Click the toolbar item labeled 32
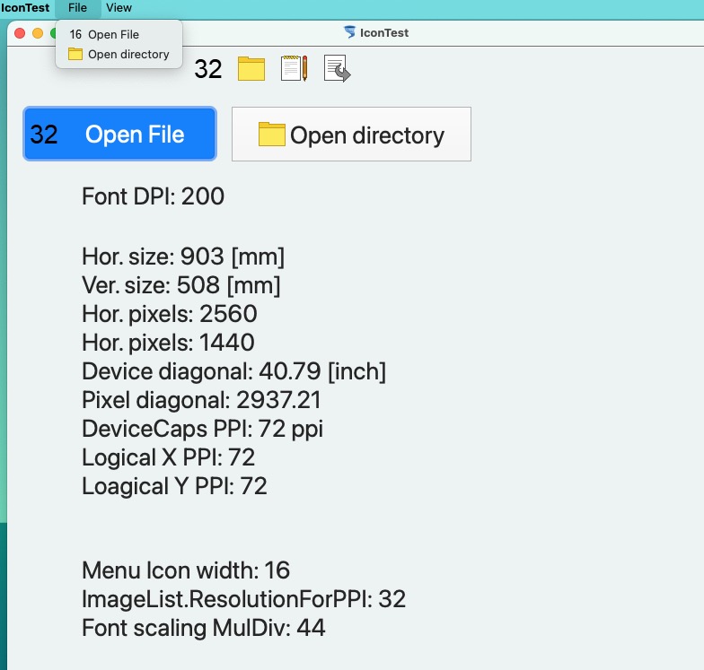Screen dimensions: 704x670 [208, 69]
